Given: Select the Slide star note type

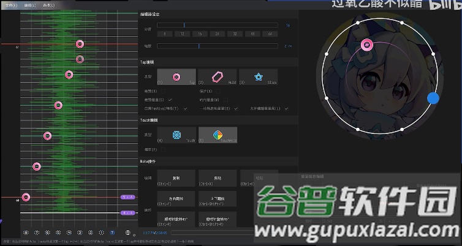Looking at the screenshot, I should [259, 76].
